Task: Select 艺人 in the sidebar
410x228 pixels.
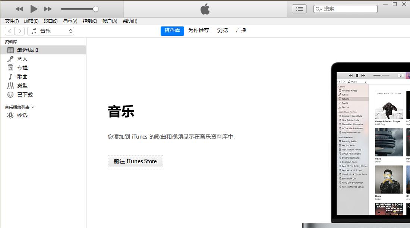Action: coord(43,59)
